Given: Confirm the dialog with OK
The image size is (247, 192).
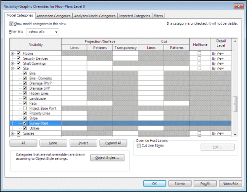Looking at the screenshot, I should tap(155, 184).
